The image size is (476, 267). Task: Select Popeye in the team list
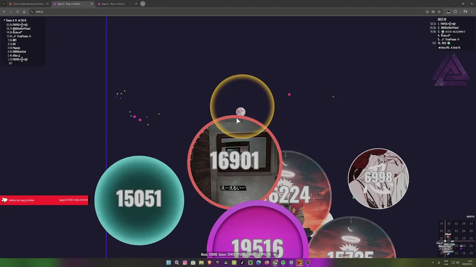pyautogui.click(x=16, y=48)
